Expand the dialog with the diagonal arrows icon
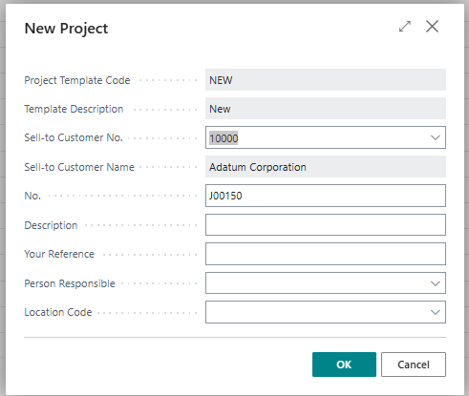 pyautogui.click(x=405, y=27)
